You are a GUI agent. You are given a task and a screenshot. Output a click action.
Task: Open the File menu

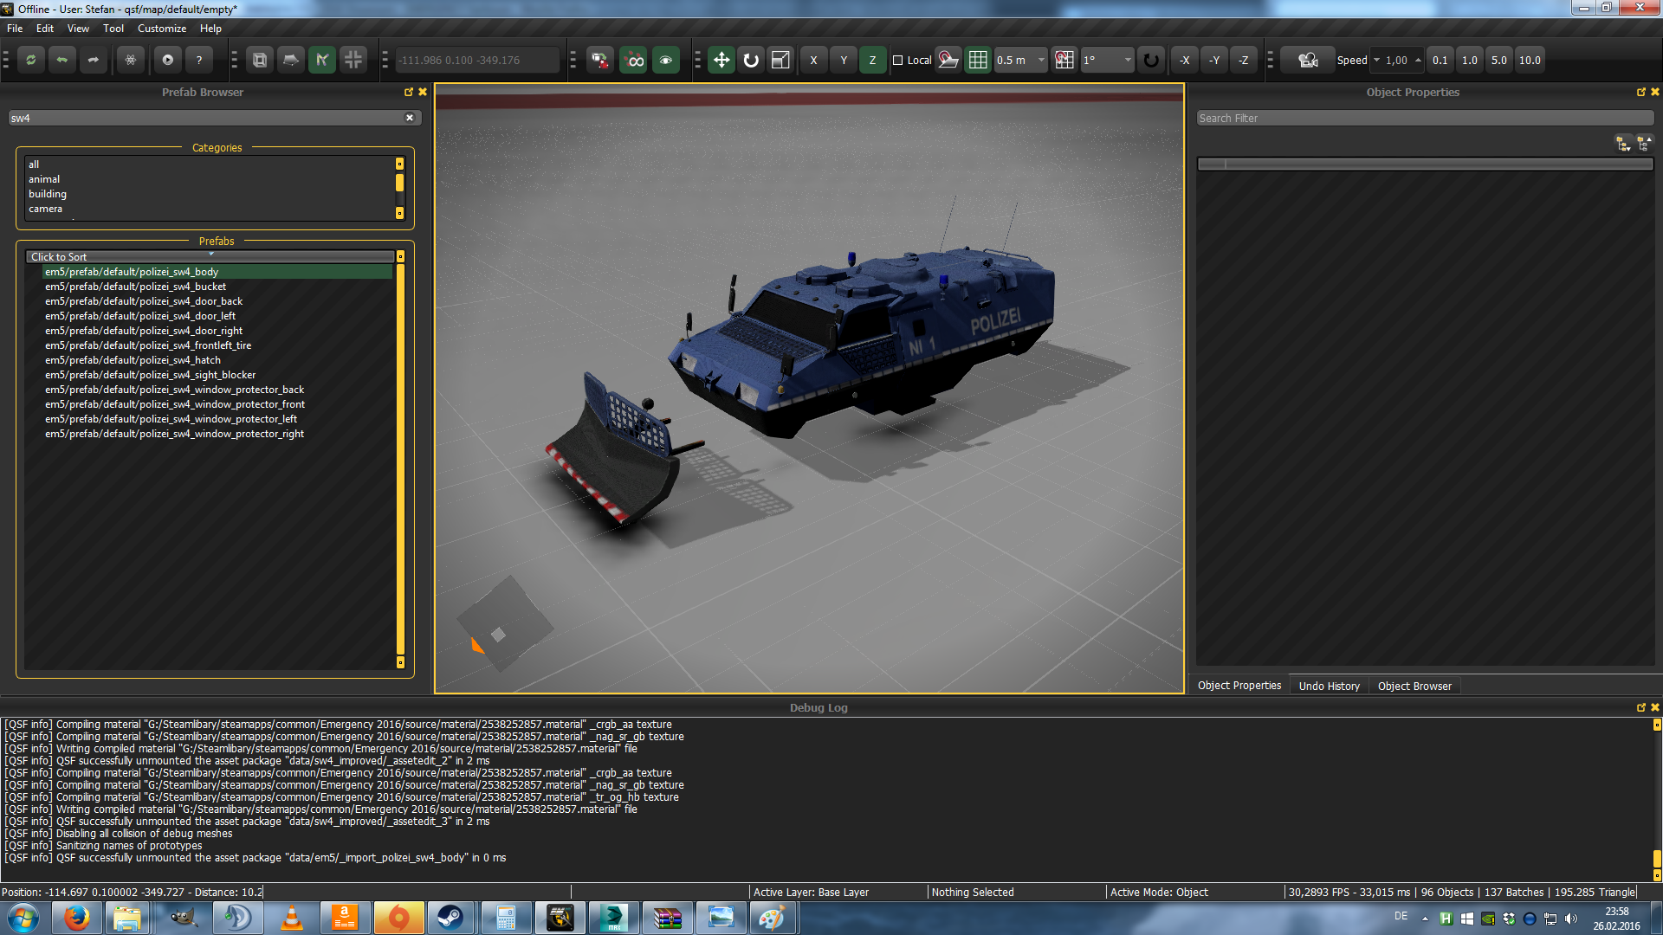pyautogui.click(x=15, y=29)
